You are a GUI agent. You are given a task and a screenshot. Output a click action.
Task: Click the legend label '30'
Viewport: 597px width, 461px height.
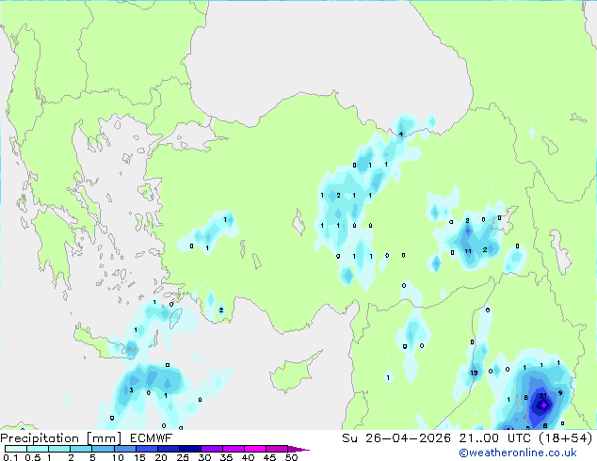click(204, 457)
